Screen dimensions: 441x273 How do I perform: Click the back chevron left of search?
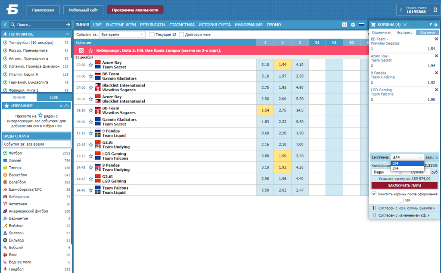[x=5, y=25]
